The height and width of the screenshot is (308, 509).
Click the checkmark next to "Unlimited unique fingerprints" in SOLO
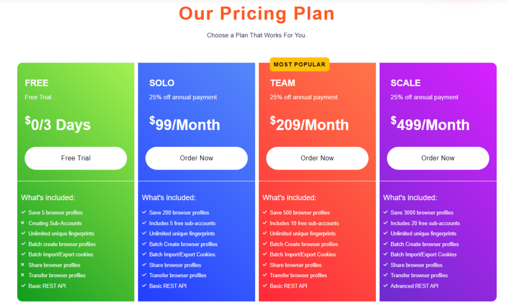[144, 233]
